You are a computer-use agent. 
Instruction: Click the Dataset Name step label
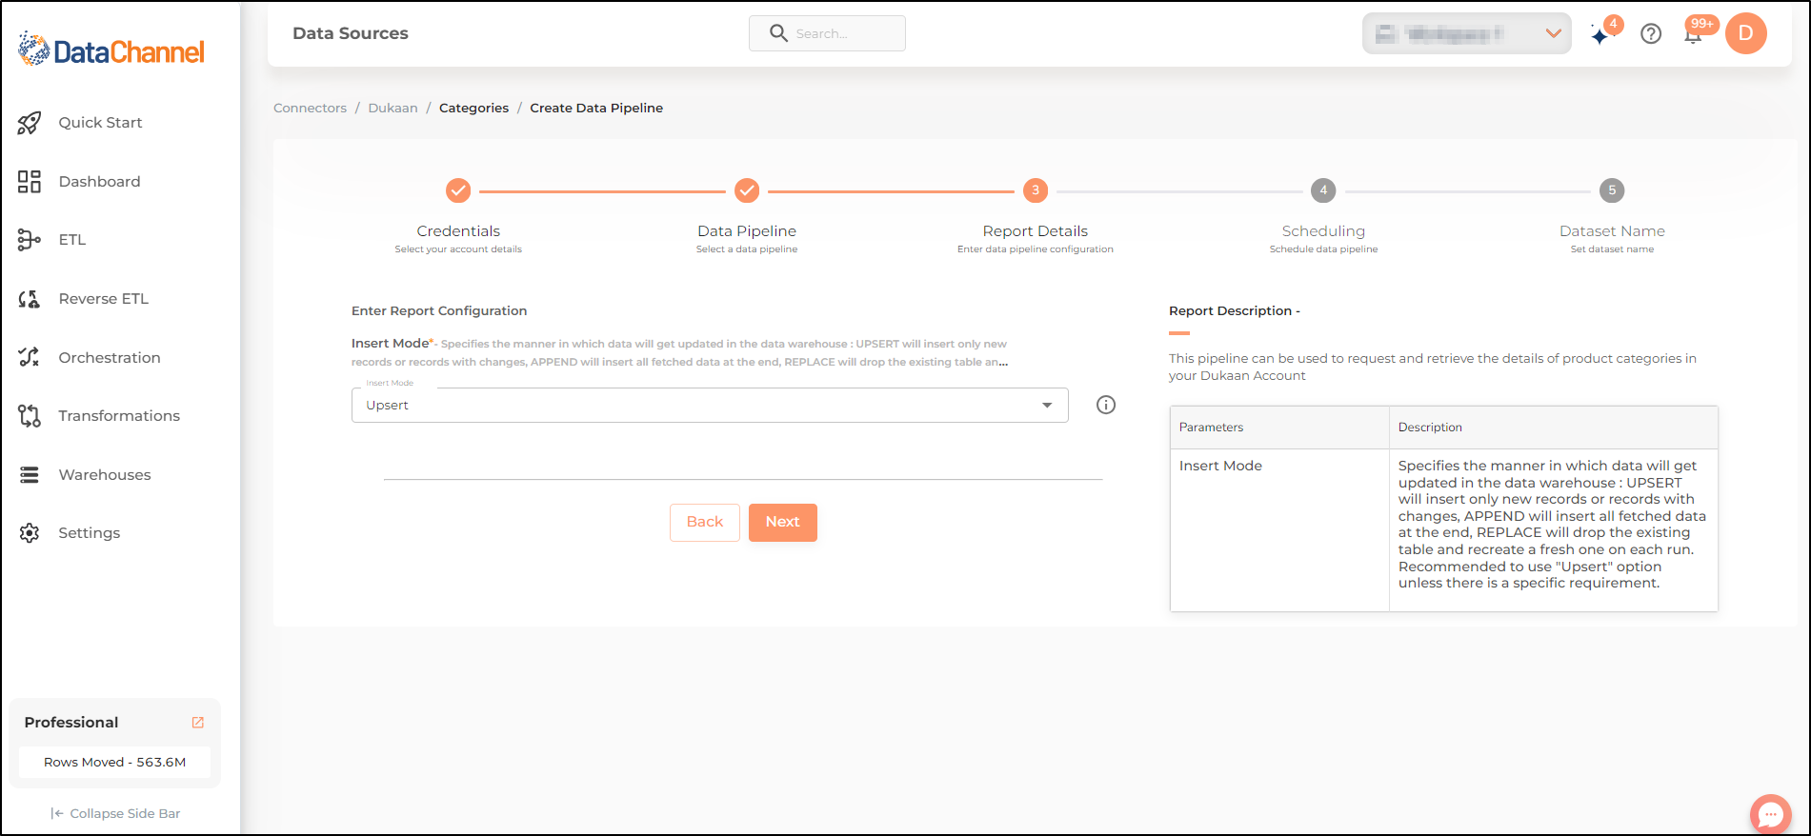click(1612, 231)
